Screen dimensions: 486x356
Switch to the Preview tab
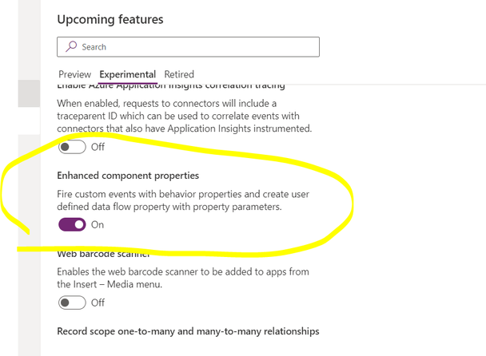[x=74, y=74]
